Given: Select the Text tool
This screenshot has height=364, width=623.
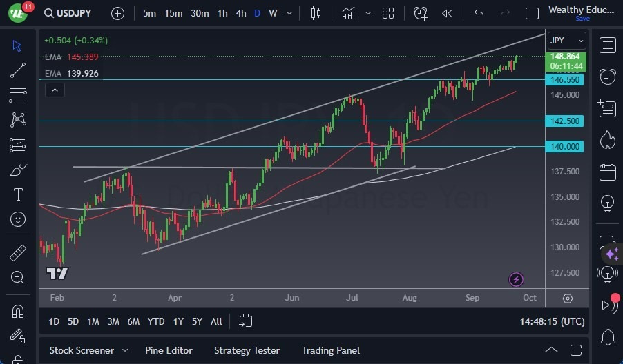Looking at the screenshot, I should [18, 194].
